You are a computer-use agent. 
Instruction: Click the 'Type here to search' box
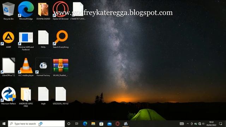pyautogui.click(x=36, y=124)
